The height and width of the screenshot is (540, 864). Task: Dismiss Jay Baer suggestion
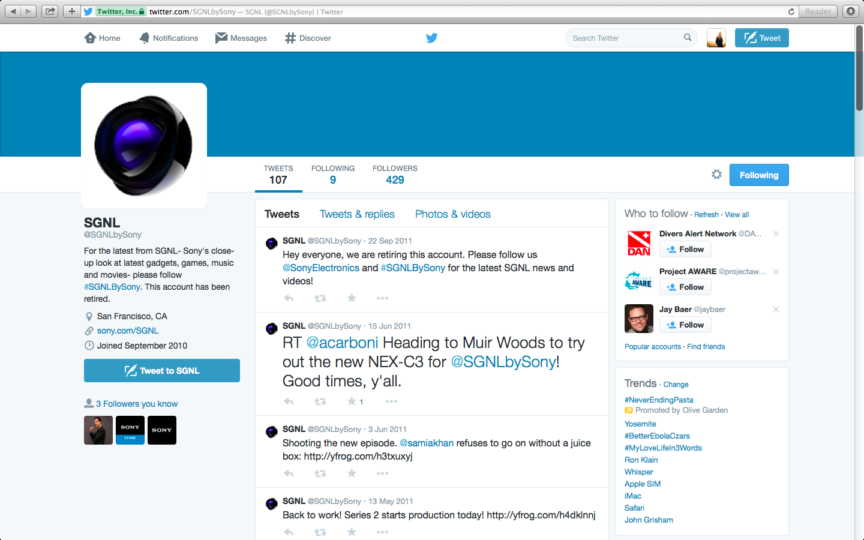point(776,309)
